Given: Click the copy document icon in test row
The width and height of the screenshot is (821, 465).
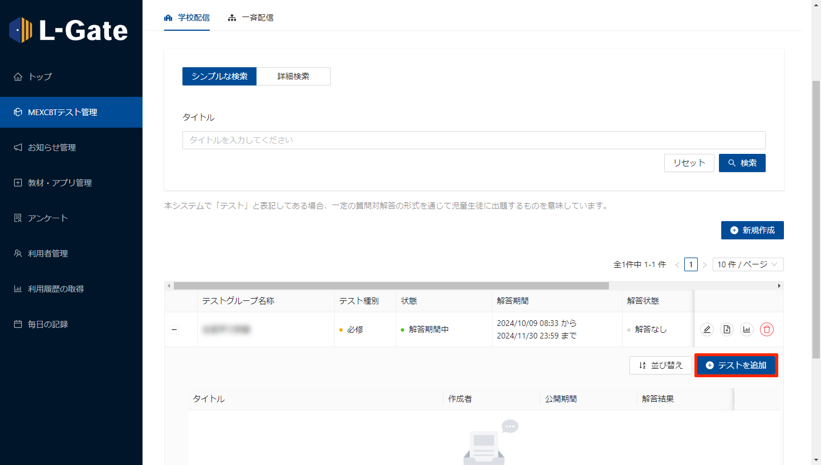Looking at the screenshot, I should tap(726, 329).
